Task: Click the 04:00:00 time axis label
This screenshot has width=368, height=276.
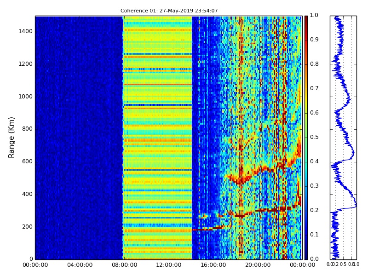Action: tap(80, 265)
